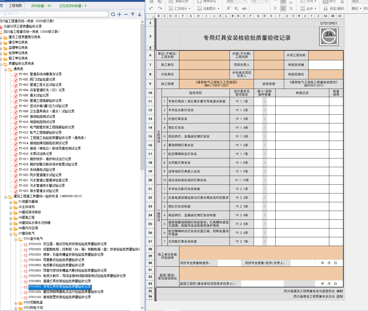
Task: Click the up arrow icon beside the search field
Action: (x=133, y=14)
